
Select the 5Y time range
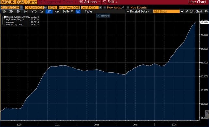coord(49,12)
